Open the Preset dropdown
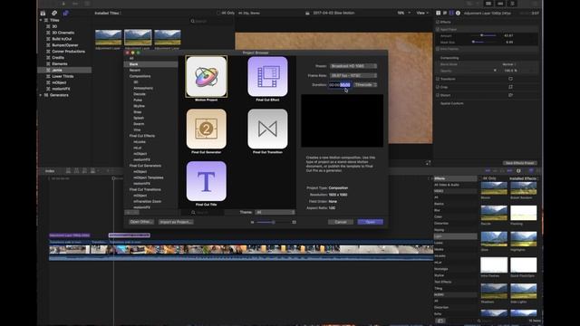Screen dimensions: 580x326 353,66
